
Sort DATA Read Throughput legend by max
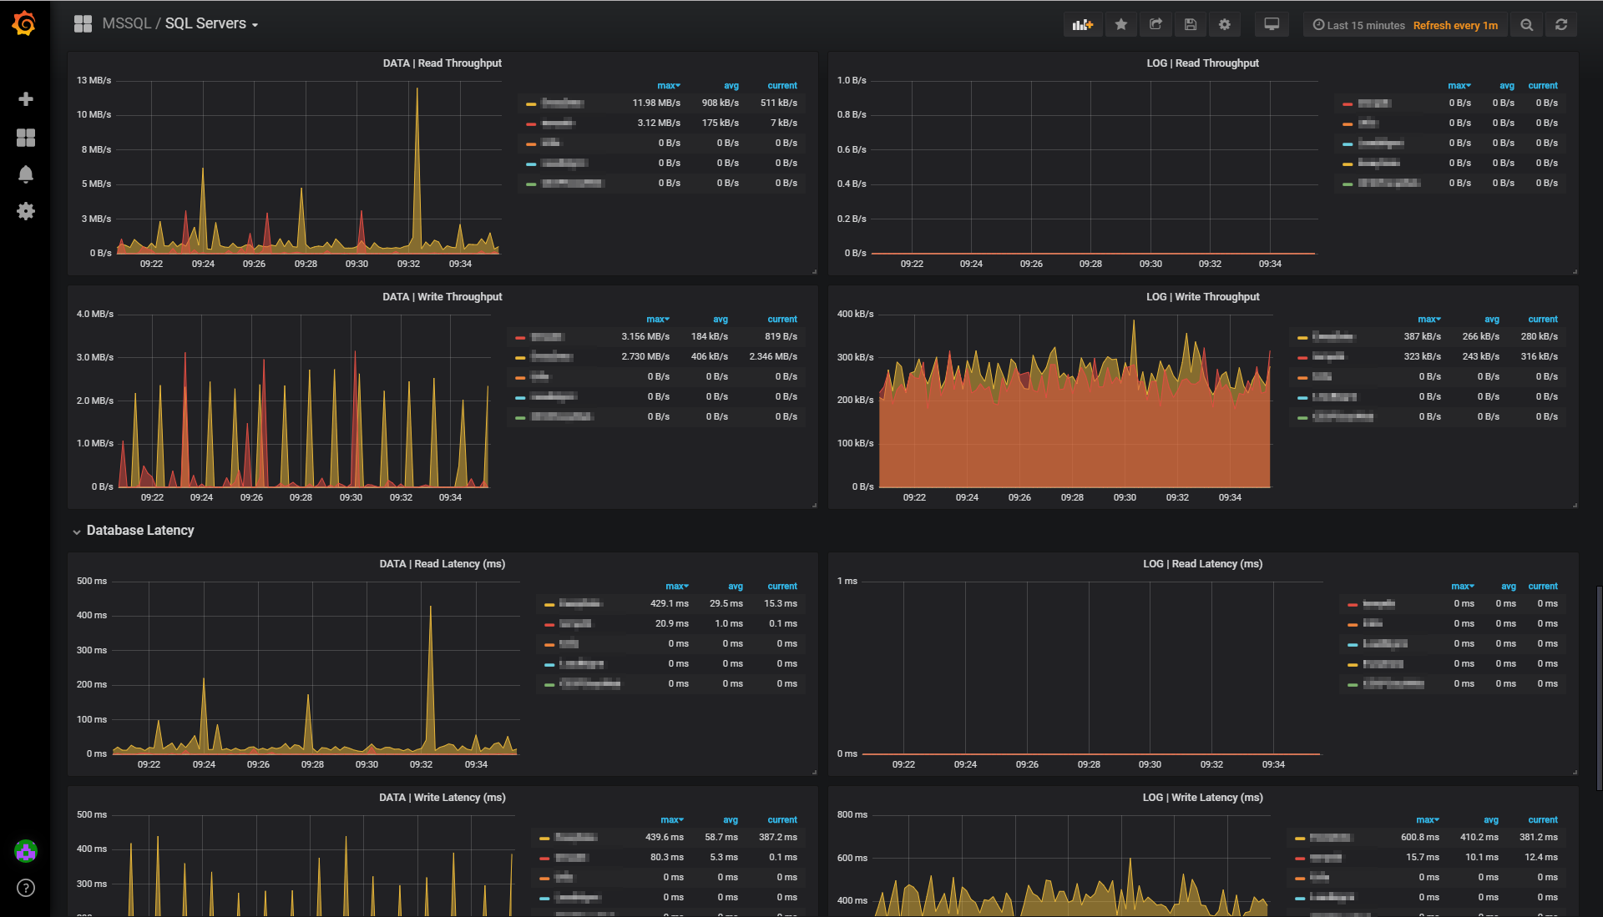click(668, 85)
